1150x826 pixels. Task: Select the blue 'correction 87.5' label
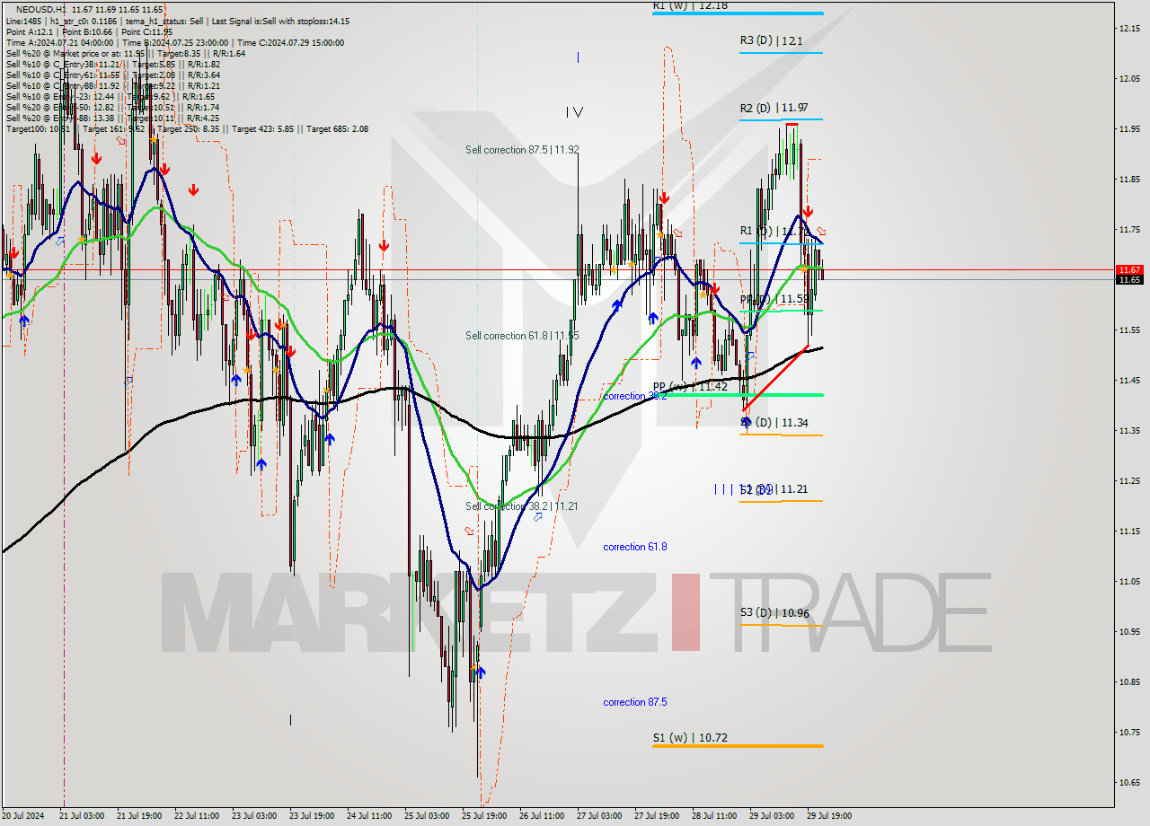point(635,702)
